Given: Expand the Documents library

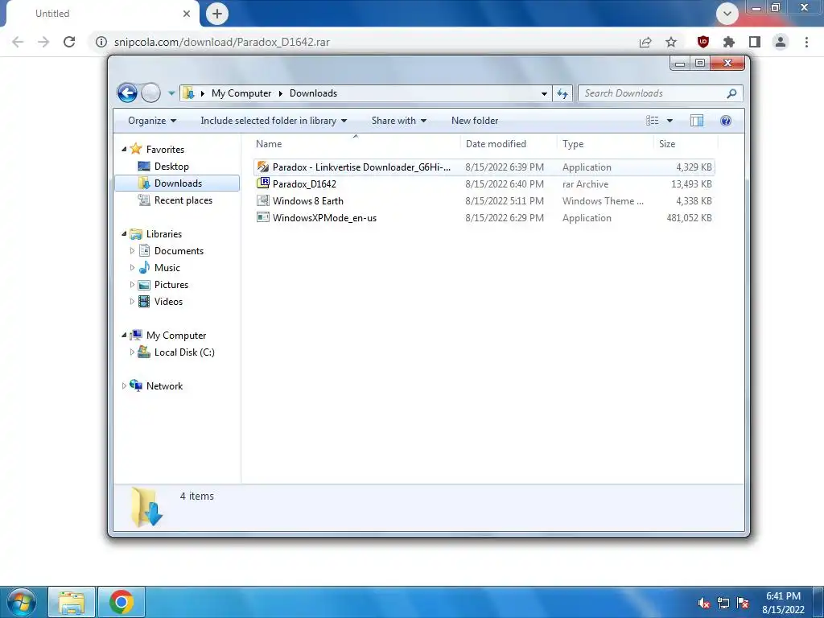Looking at the screenshot, I should point(132,251).
